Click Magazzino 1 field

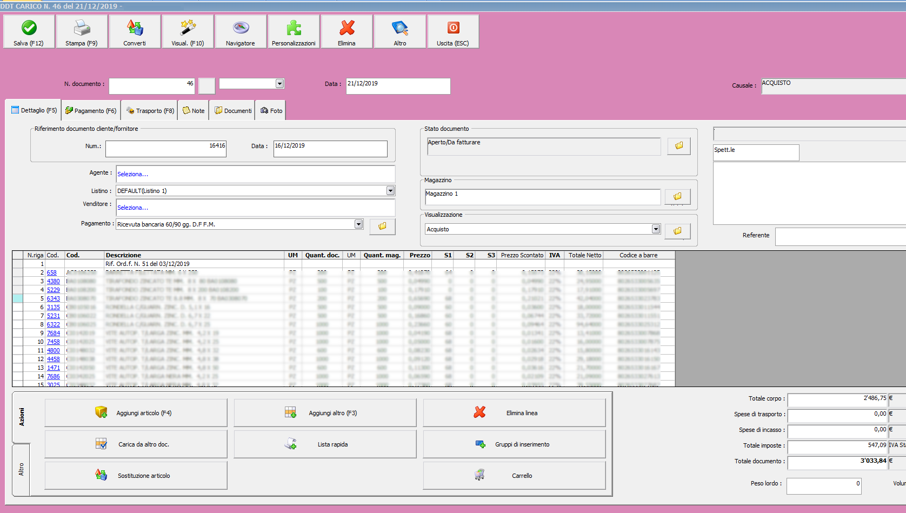point(542,197)
